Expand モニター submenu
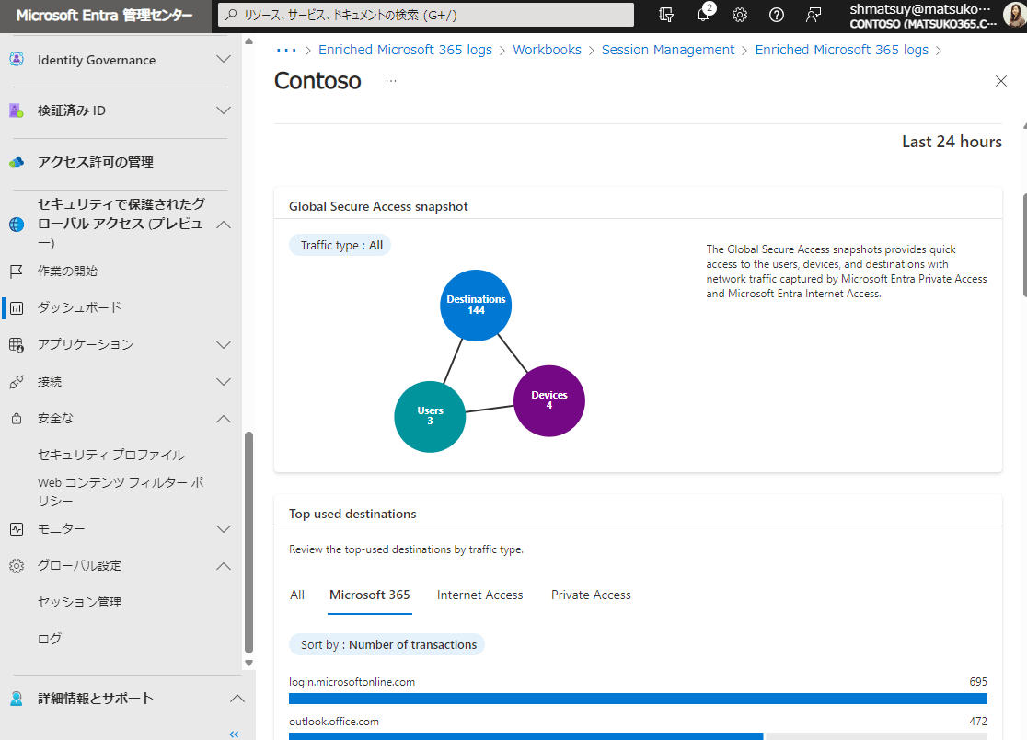Image resolution: width=1027 pixels, height=740 pixels. [224, 529]
